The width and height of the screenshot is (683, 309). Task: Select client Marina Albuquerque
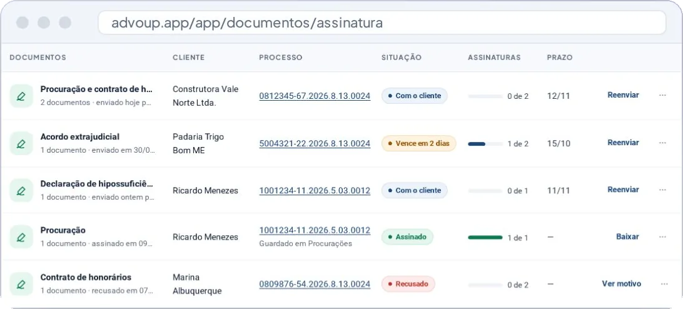click(x=197, y=284)
